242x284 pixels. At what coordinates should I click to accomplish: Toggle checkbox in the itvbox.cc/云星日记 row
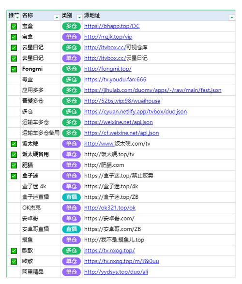pyautogui.click(x=14, y=59)
